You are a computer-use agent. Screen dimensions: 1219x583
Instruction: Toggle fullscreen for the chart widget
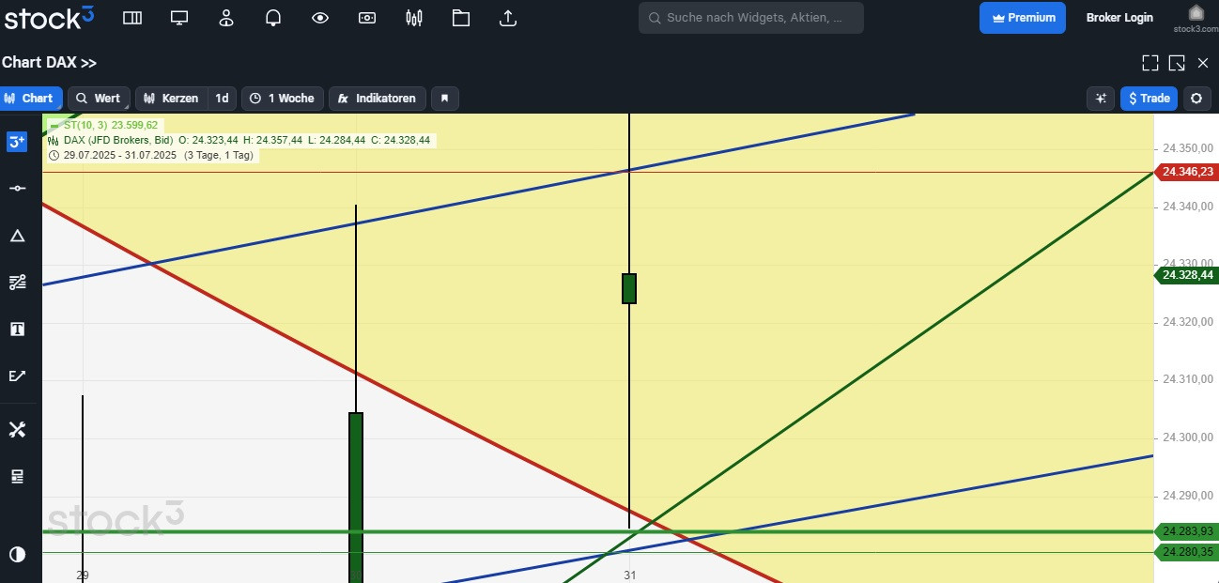tap(1150, 63)
